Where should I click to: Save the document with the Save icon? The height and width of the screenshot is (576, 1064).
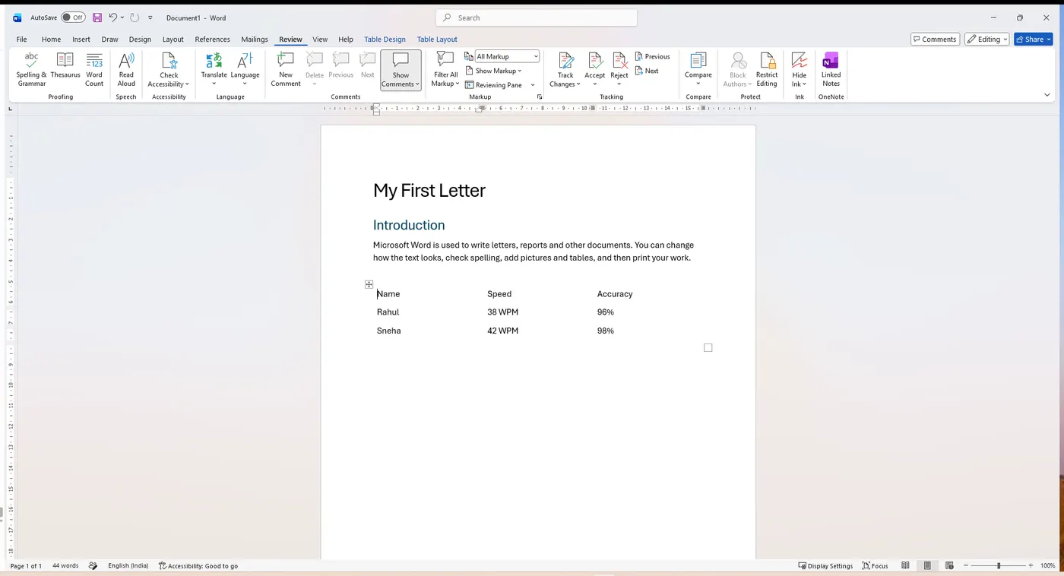point(97,17)
